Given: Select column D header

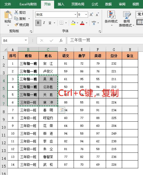Looking at the screenshot, I should tap(66, 49).
